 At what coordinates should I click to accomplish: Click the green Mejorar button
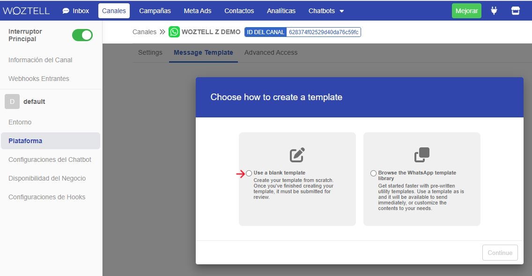point(466,11)
